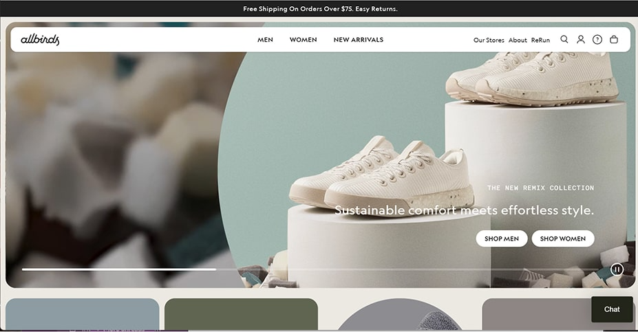Open the account profile icon

coord(581,39)
